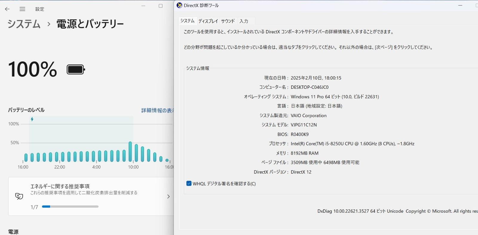Open 詳細情報の表示 link for battery
Screen dimensions: 478x235
pos(157,110)
